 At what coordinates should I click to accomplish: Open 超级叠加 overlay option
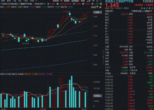[x=75, y=1]
